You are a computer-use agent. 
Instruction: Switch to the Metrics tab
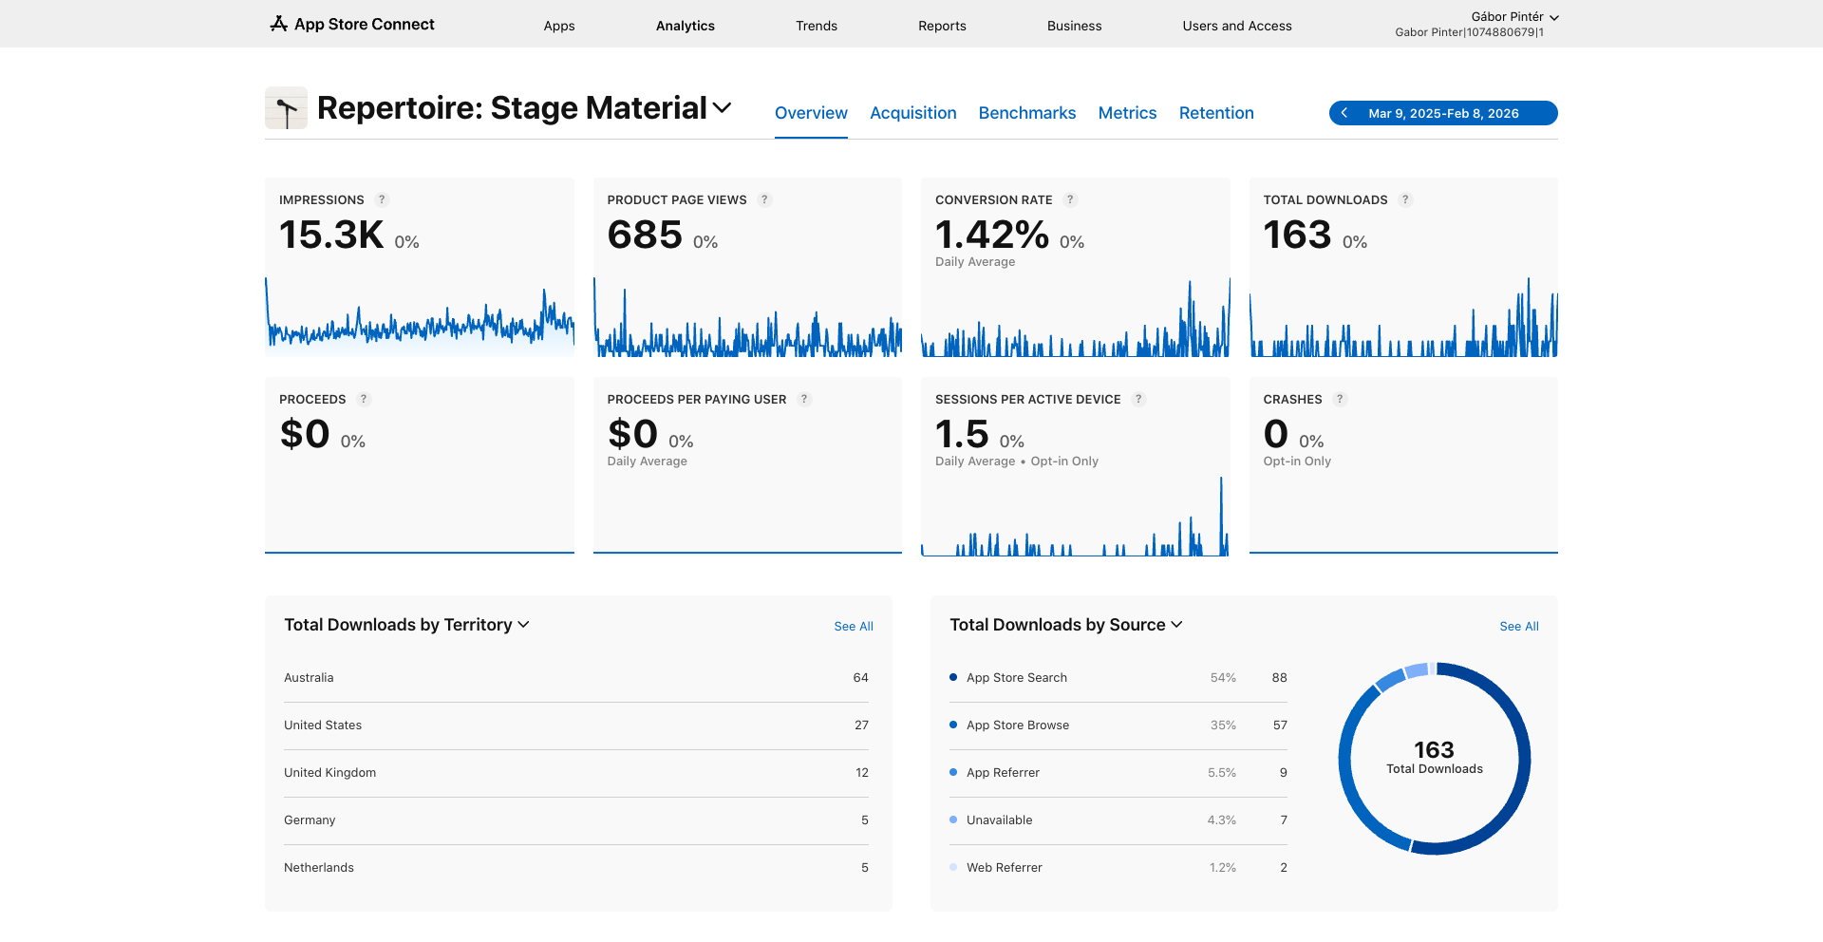pos(1127,113)
